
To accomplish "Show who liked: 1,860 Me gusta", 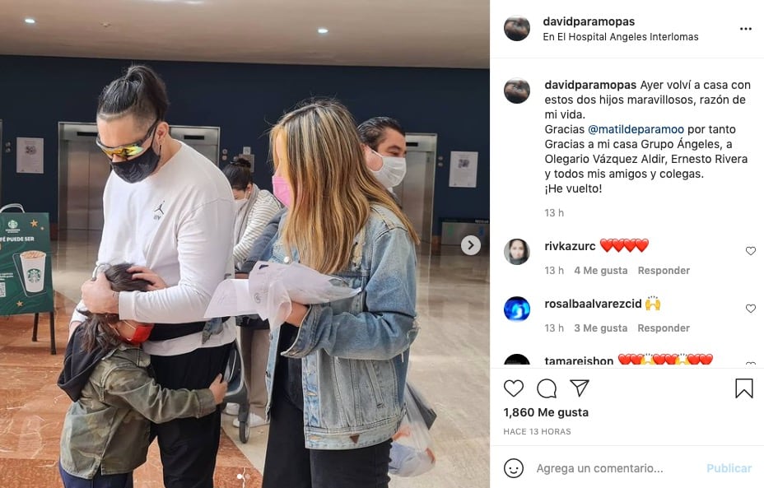I will click(546, 412).
